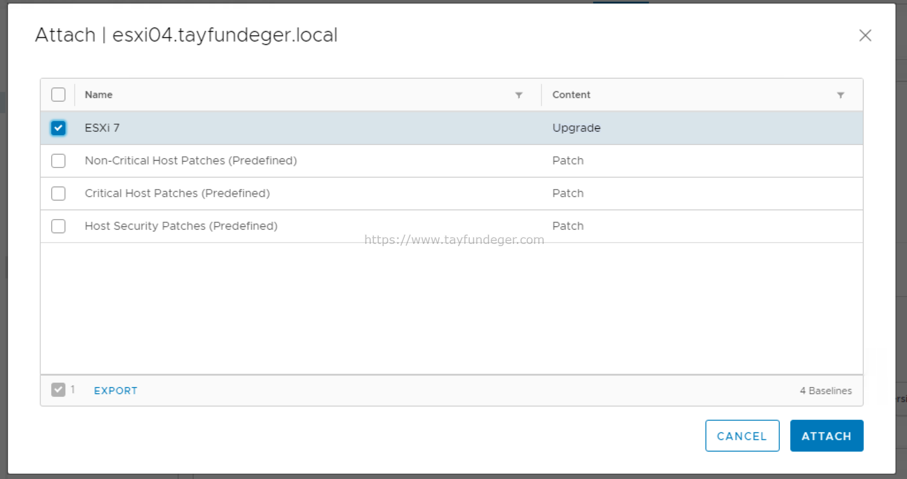
Task: Uncheck the ESXi 7 baseline checkbox
Action: pyautogui.click(x=58, y=128)
